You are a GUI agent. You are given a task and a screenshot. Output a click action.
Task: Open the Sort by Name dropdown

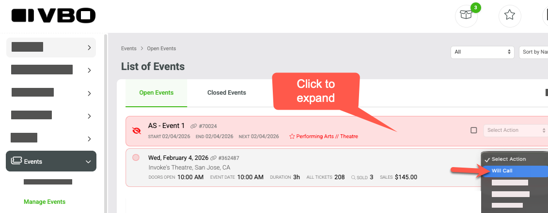tap(533, 52)
